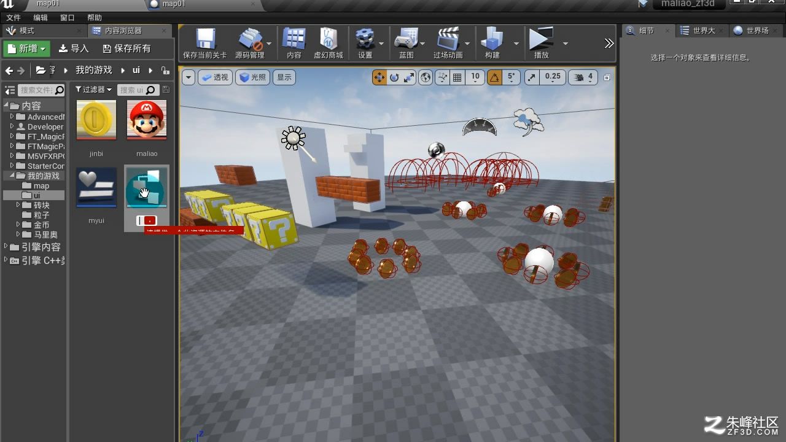Select the myui widget asset thumbnail
Viewport: 786px width, 442px height.
(x=96, y=187)
